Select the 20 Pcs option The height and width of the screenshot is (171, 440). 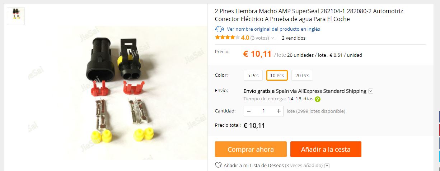coord(302,75)
